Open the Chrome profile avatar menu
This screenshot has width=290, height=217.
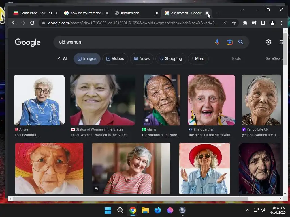tap(272, 23)
